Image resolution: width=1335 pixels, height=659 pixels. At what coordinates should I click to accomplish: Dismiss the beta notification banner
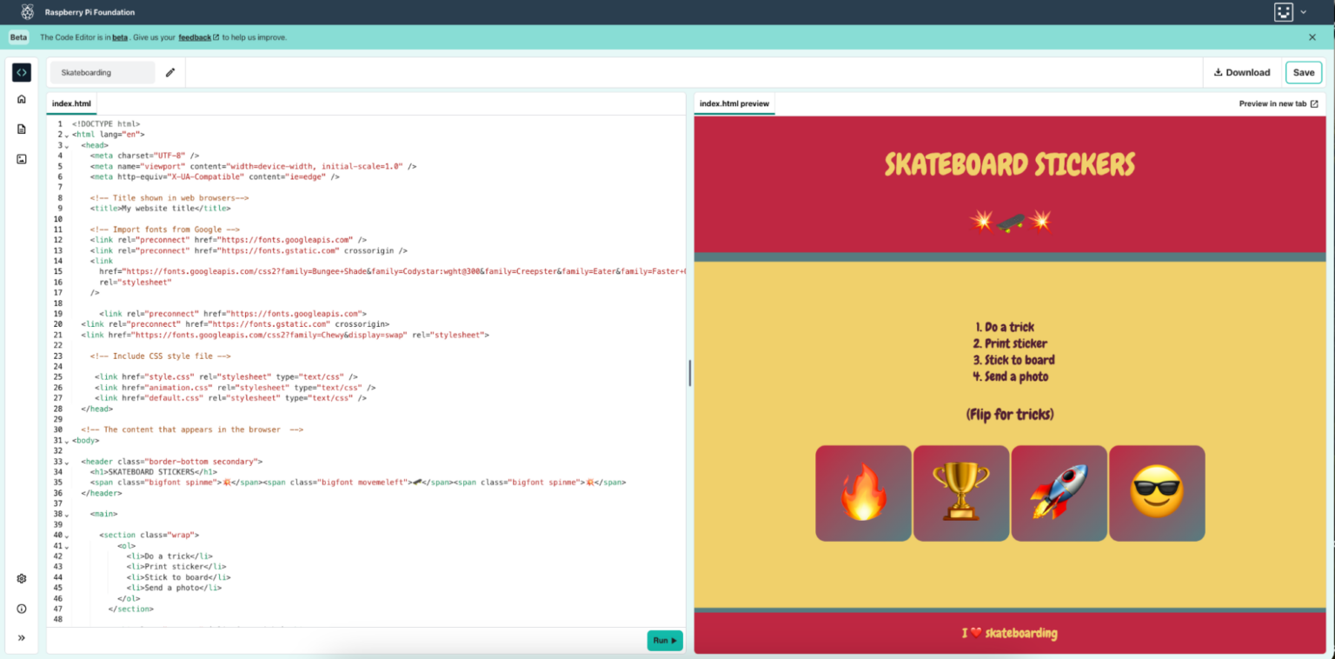(1312, 37)
